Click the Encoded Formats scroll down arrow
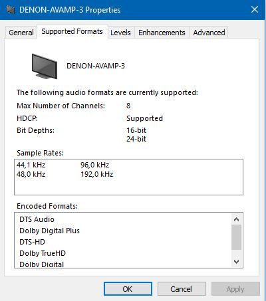266x301 pixels. [236, 262]
